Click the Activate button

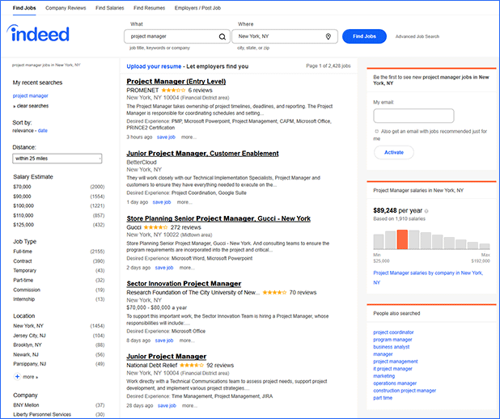pyautogui.click(x=394, y=152)
